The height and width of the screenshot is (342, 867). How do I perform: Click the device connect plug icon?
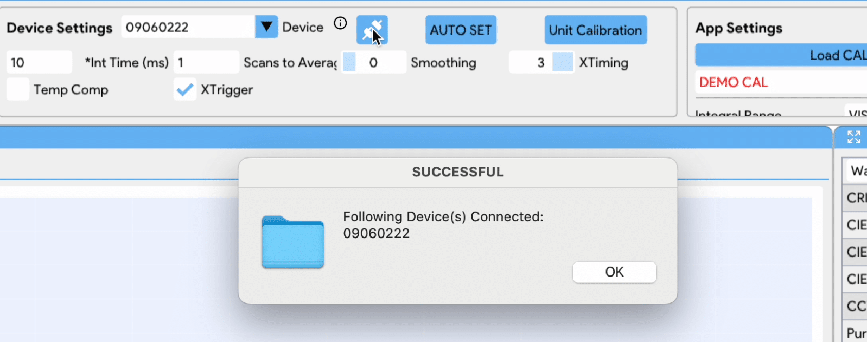[372, 30]
